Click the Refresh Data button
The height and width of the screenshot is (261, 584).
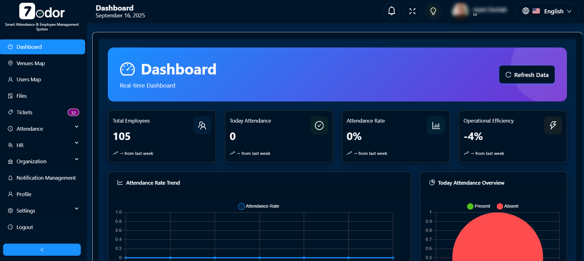tap(527, 75)
